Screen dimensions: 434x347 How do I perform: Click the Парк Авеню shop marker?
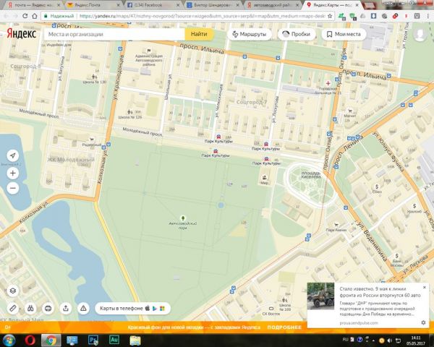[336, 225]
